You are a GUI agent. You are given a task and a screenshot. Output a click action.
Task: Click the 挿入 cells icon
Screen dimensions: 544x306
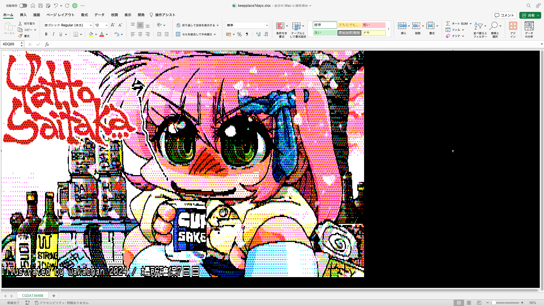[x=402, y=26]
